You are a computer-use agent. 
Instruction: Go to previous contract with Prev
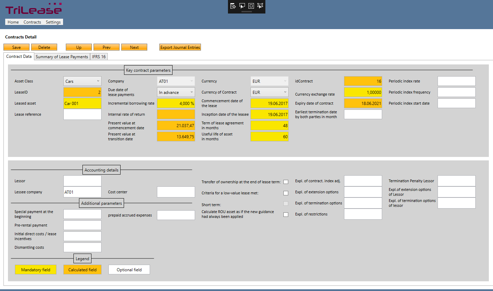(106, 47)
